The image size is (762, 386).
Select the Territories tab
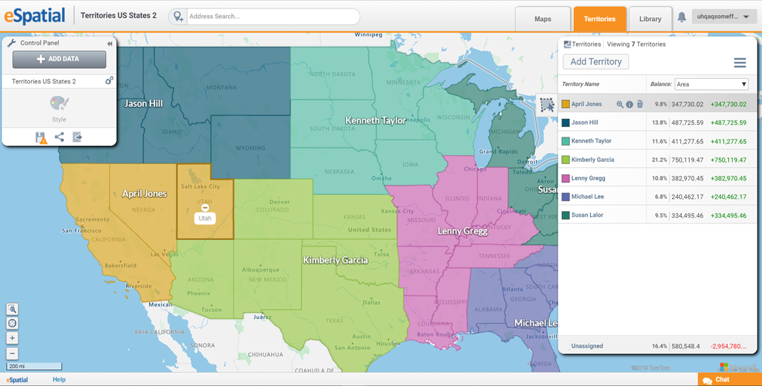600,19
